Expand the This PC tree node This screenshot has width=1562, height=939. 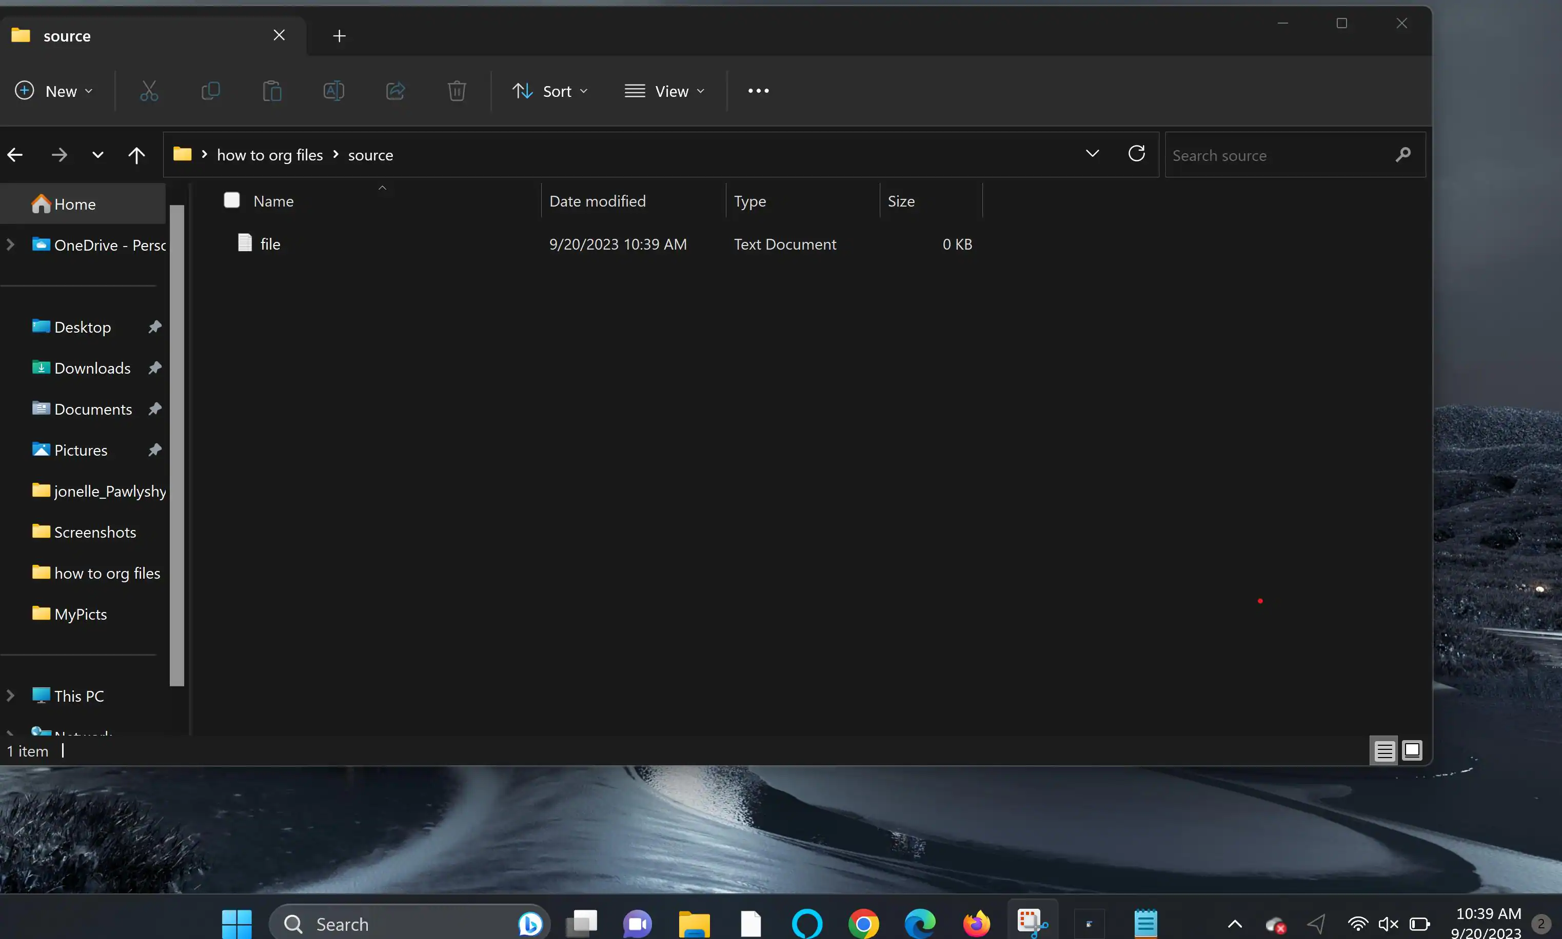tap(11, 696)
